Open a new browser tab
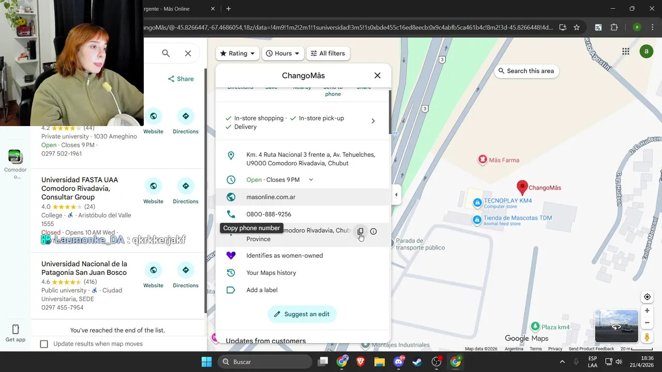Screen dimensions: 662x372 click(228, 9)
